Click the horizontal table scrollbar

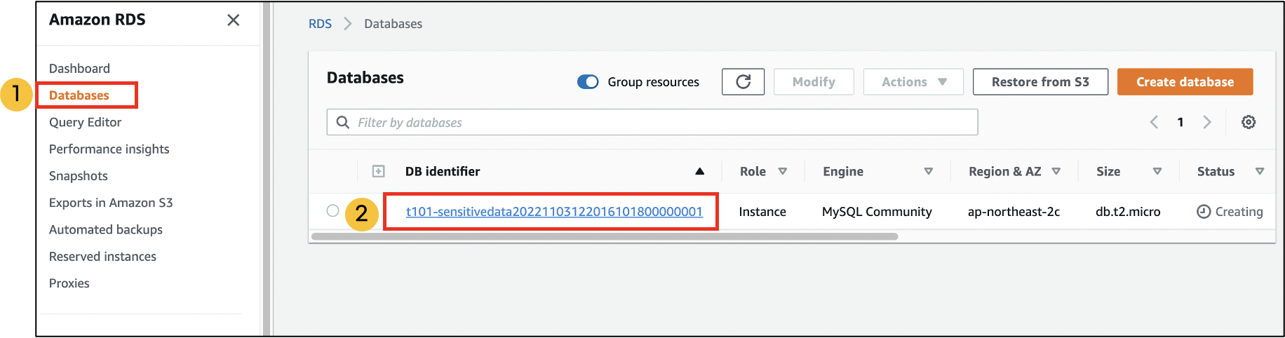[605, 236]
